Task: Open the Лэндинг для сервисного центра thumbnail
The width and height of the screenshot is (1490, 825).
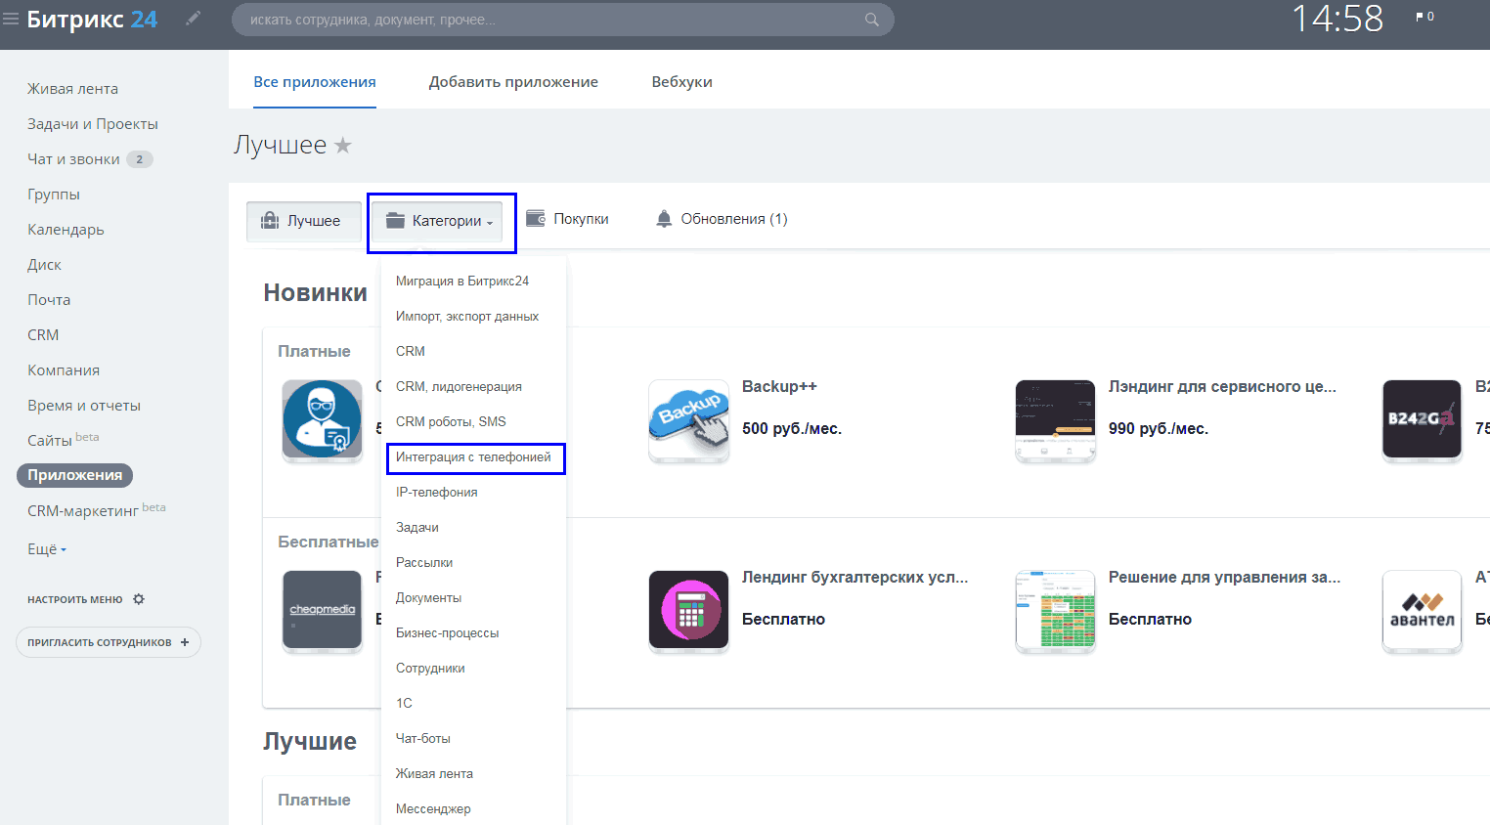Action: 1055,420
